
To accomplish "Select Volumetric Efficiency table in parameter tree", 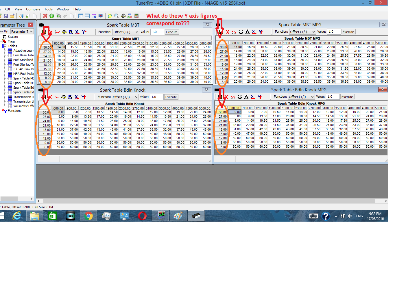I will click(x=23, y=106).
